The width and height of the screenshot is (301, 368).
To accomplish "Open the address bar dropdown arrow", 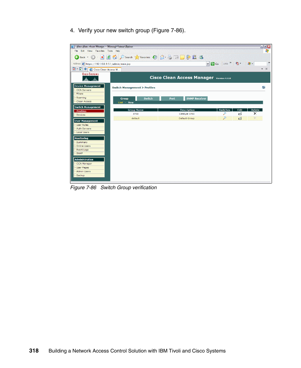I will 208,63.
